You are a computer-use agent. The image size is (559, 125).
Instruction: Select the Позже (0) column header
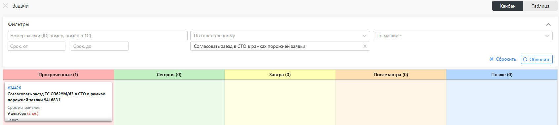pyautogui.click(x=502, y=75)
